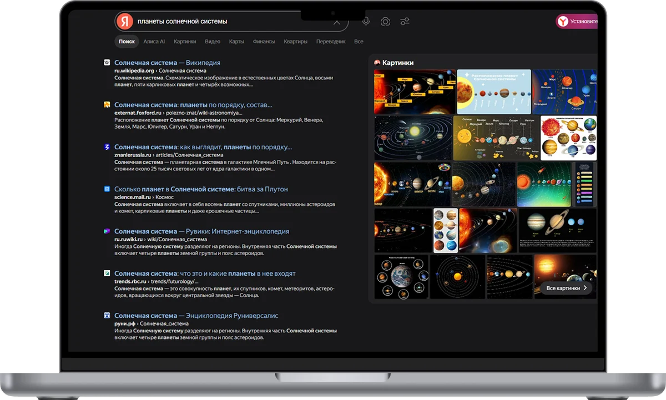Open the Saturn close-up image thumbnail
This screenshot has width=666, height=400.
pos(558,230)
